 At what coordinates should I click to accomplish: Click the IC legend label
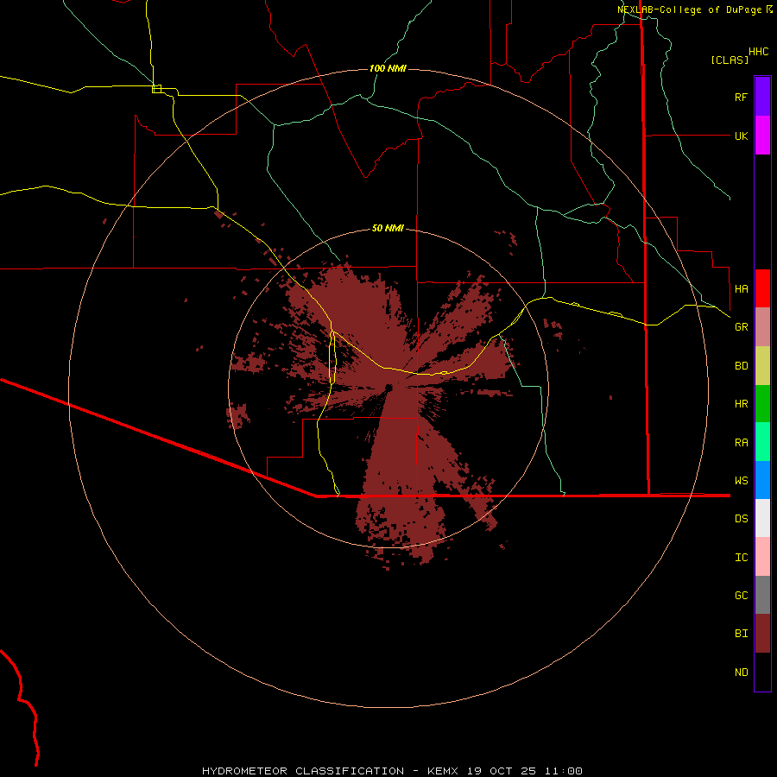point(741,557)
